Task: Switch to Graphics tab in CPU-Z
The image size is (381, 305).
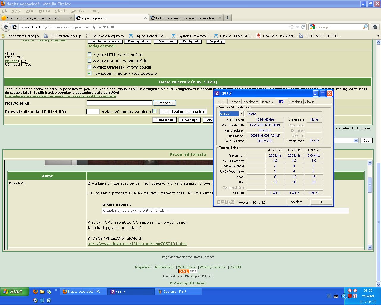Action: 296,102
